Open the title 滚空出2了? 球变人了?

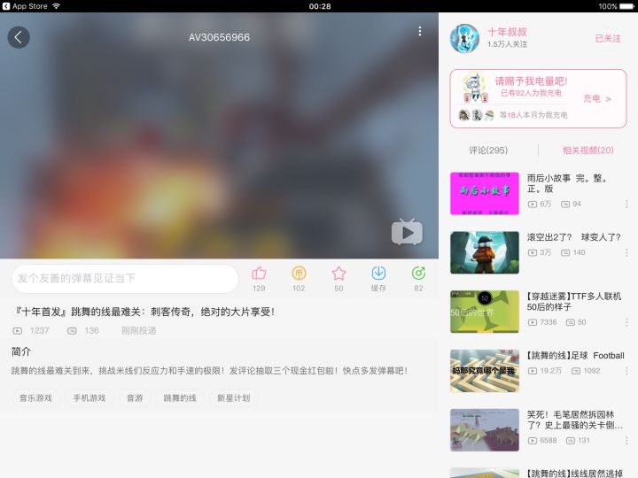[x=573, y=237]
